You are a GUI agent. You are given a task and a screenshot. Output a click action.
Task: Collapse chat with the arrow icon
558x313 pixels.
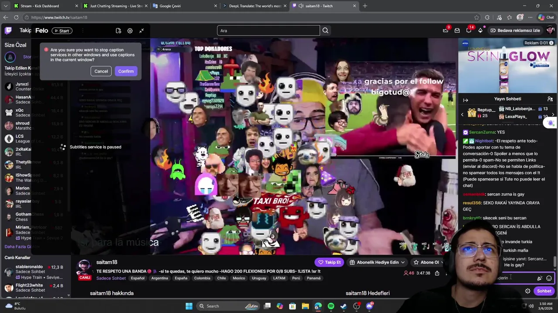click(x=465, y=100)
